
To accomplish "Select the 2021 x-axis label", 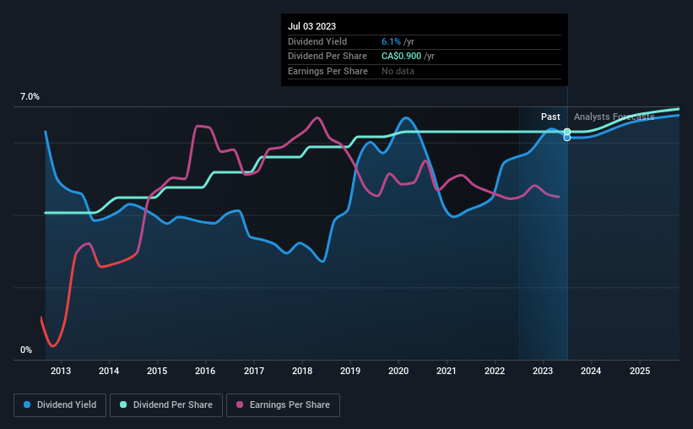I will point(447,371).
